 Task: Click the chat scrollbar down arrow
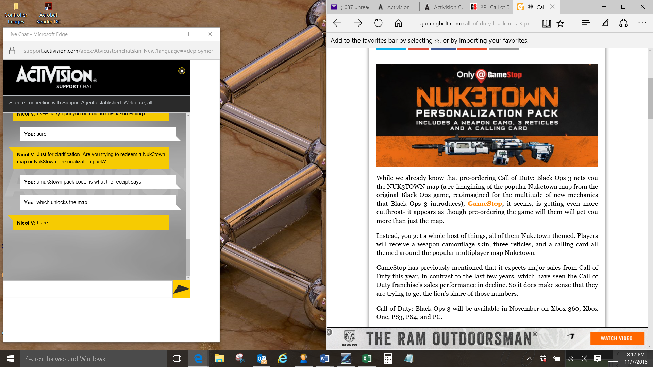(x=188, y=278)
